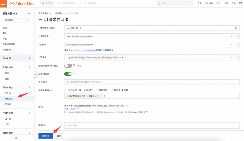The width and height of the screenshot is (244, 141).
Task: Refresh the 交换机 vSwitch list
Action: [x=237, y=44]
